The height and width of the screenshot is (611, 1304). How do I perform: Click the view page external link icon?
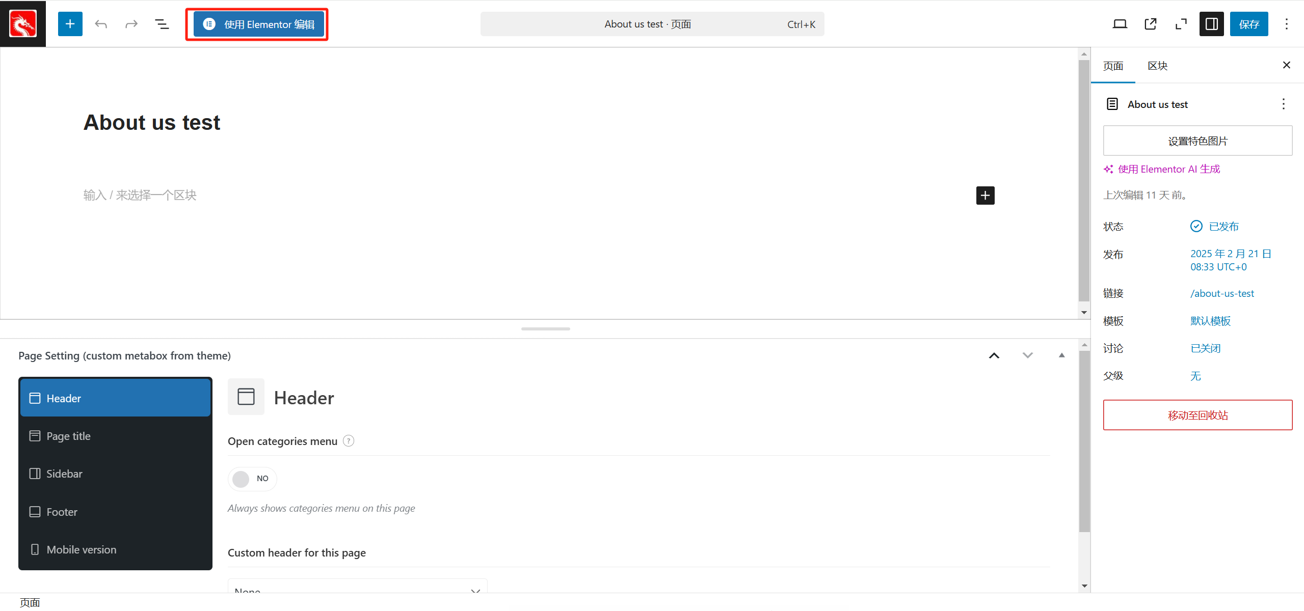[x=1150, y=24]
